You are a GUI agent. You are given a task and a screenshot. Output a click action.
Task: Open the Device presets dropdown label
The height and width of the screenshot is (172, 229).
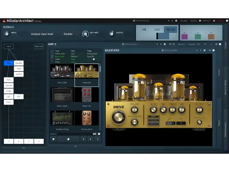[x=171, y=50]
